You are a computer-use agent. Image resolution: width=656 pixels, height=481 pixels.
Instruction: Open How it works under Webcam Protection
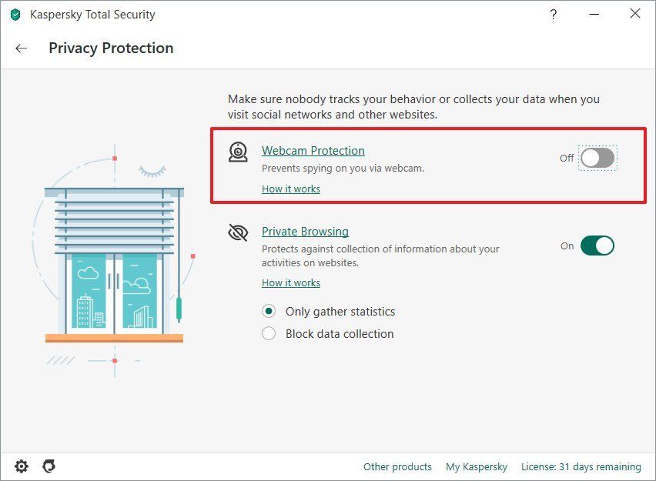tap(290, 189)
